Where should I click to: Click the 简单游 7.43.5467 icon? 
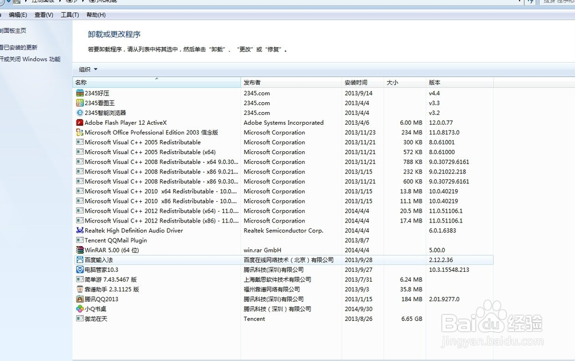(x=79, y=279)
